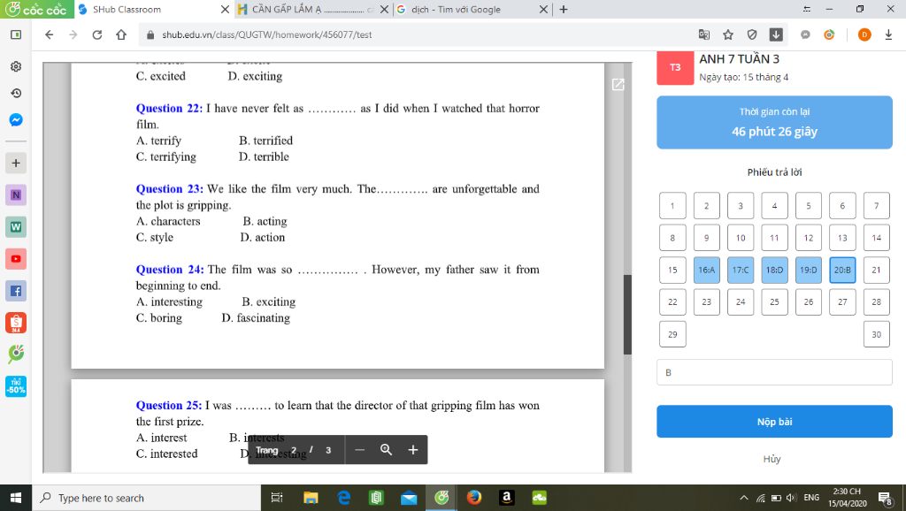Open the notification center icon
This screenshot has height=511, width=906.
click(885, 498)
